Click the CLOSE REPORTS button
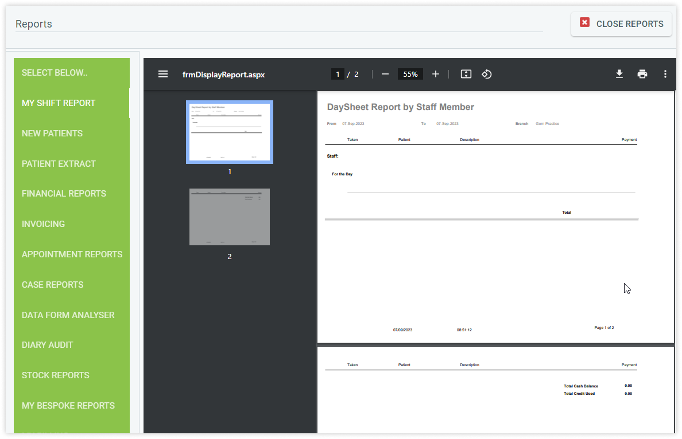The width and height of the screenshot is (682, 439). click(621, 24)
